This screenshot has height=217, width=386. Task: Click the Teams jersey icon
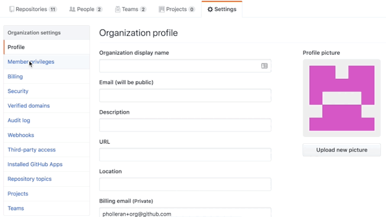117,10
